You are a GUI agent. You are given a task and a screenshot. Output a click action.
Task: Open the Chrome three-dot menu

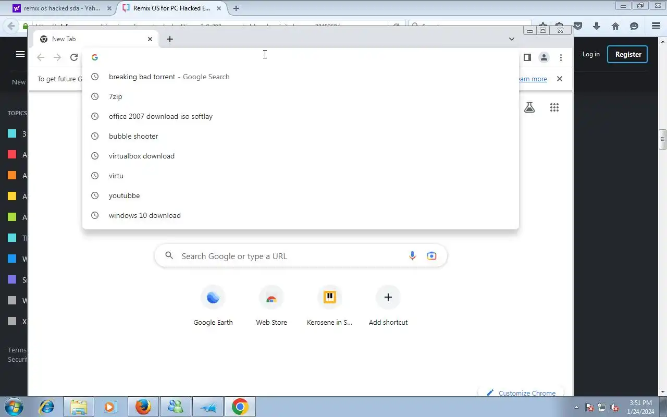tap(561, 57)
